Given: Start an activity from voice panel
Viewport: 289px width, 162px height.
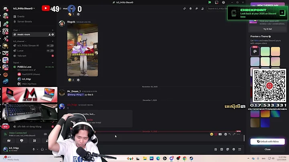Looking at the screenshot, I should tap(35, 141).
